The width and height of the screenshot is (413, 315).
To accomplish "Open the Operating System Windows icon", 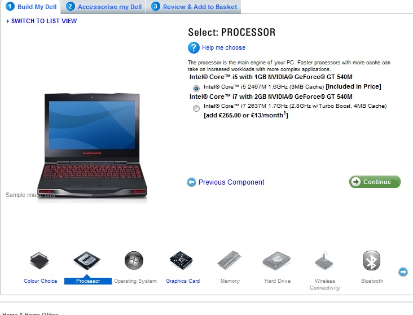I will click(x=134, y=260).
